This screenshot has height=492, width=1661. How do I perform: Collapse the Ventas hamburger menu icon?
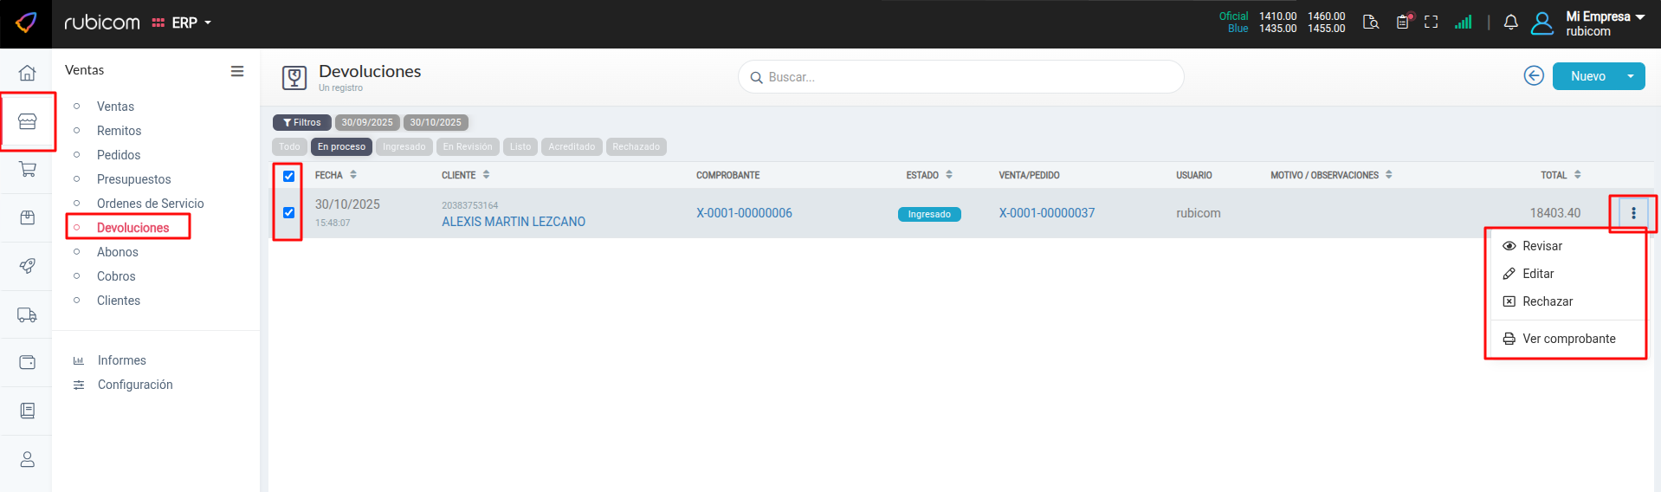(236, 71)
